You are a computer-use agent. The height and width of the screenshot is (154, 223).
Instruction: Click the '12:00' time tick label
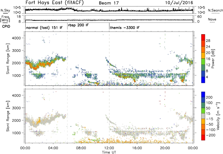point(109,148)
